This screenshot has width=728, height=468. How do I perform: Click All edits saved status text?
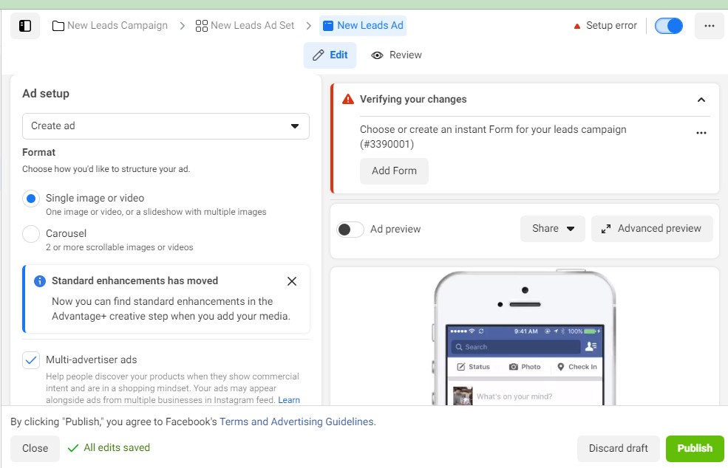click(117, 447)
